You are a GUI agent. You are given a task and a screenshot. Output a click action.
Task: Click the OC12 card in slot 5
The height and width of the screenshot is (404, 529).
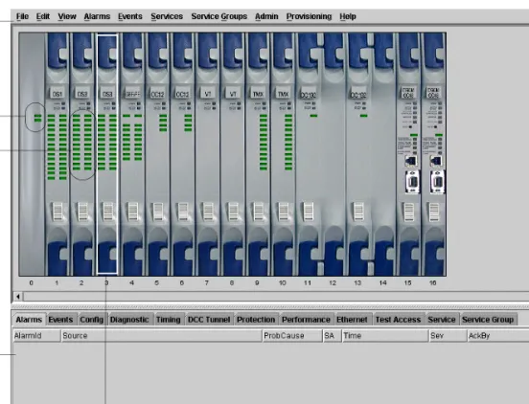pos(157,154)
